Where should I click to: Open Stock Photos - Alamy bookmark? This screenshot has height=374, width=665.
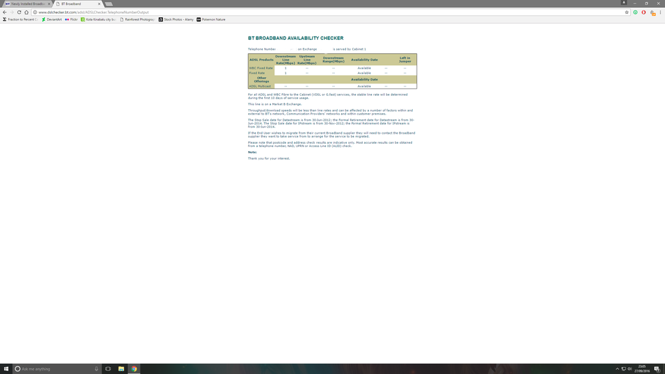[176, 19]
